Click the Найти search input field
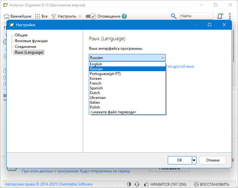238x188 pixels. click(x=196, y=16)
